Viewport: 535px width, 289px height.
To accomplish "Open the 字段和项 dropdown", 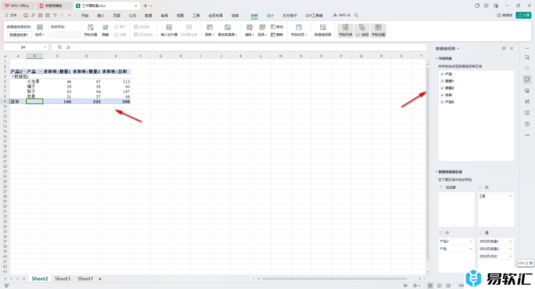I will coord(299,35).
